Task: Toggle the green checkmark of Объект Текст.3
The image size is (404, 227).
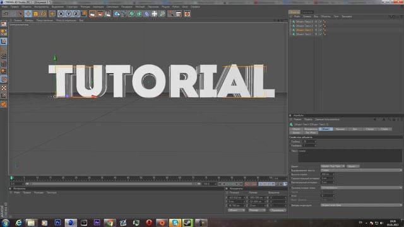Action: coord(320,21)
